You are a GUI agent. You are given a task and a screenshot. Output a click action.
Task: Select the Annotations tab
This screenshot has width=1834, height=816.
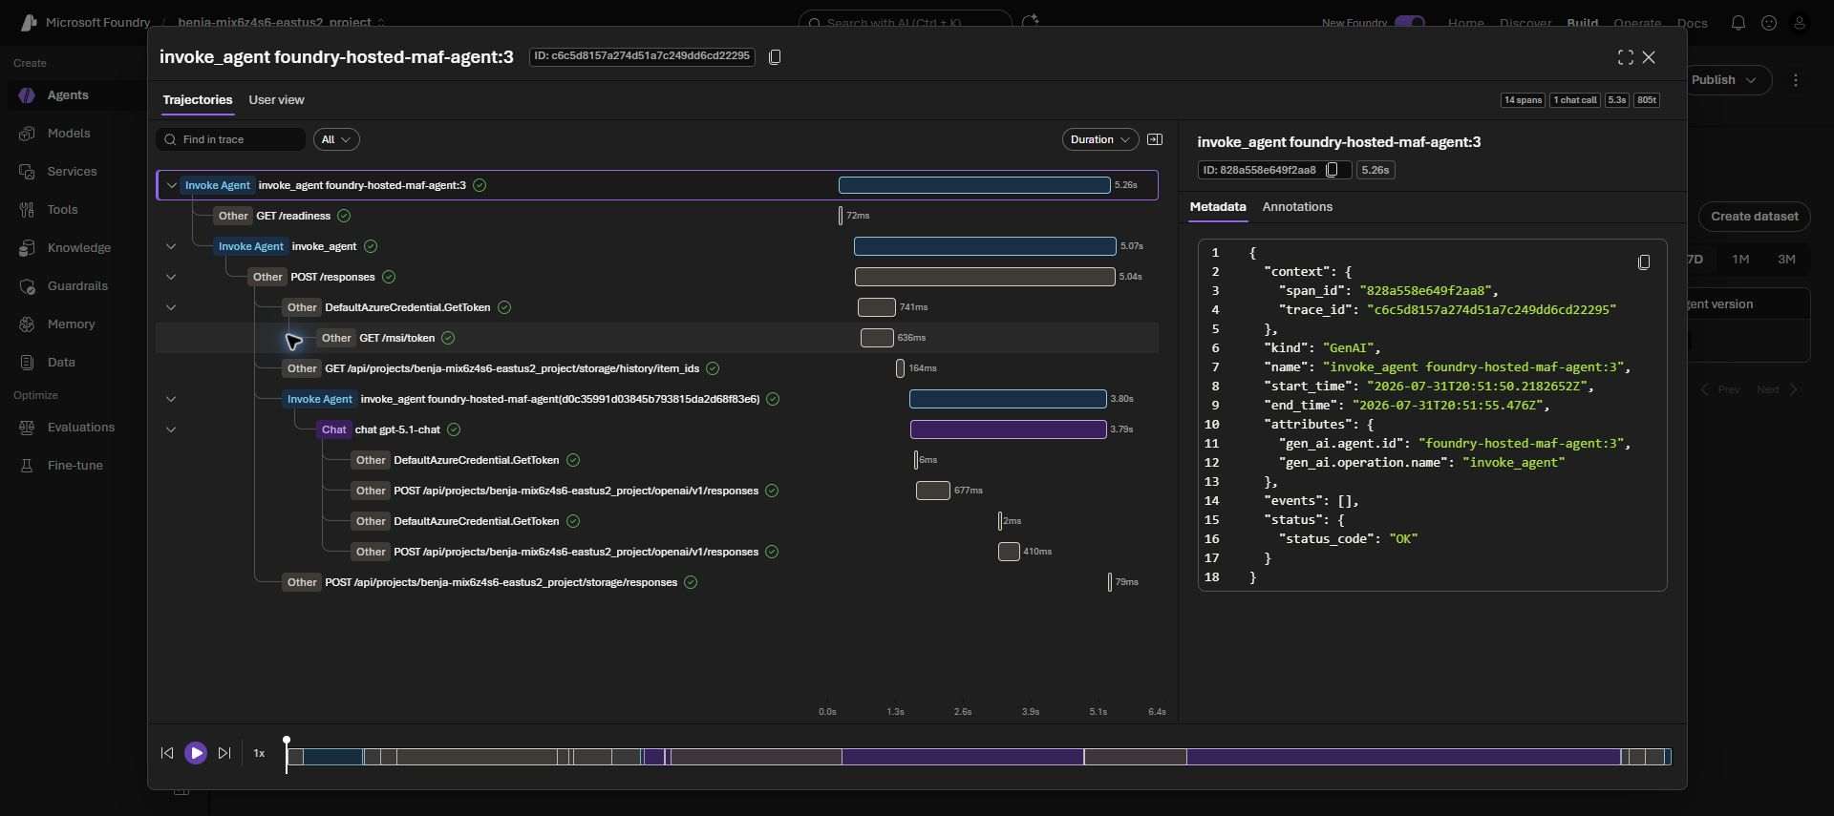point(1297,207)
